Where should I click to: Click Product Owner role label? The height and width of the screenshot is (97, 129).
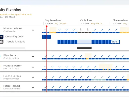tap(11, 79)
